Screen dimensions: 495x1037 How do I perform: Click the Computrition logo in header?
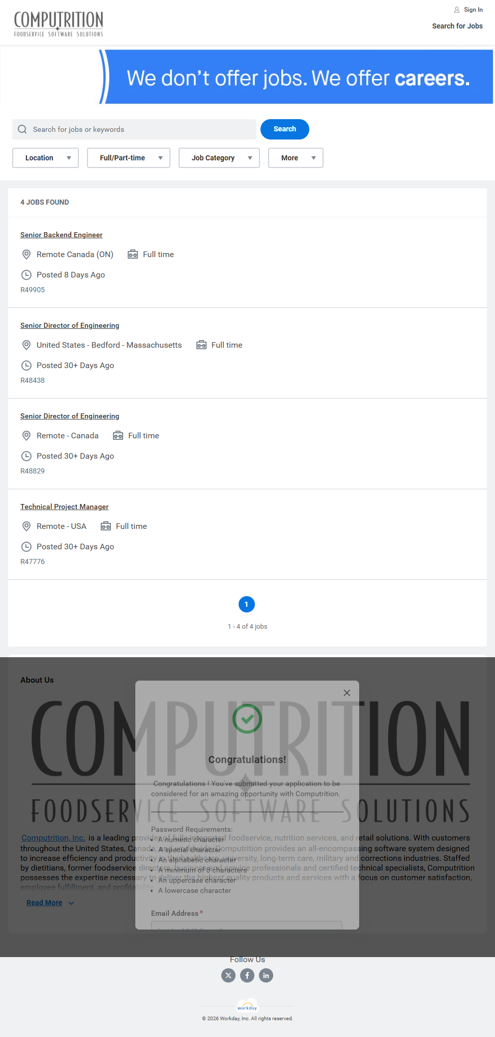pos(59,23)
